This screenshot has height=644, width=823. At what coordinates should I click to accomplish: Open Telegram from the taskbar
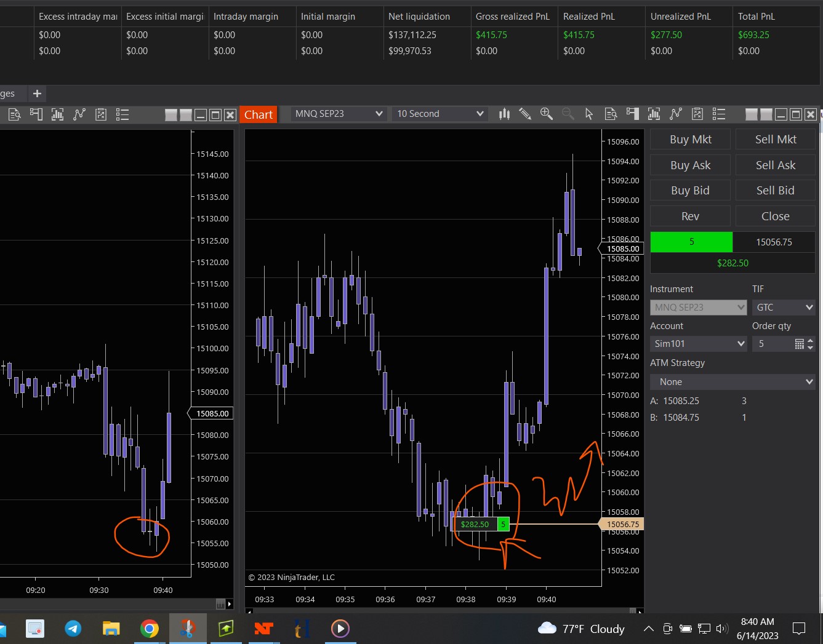73,628
